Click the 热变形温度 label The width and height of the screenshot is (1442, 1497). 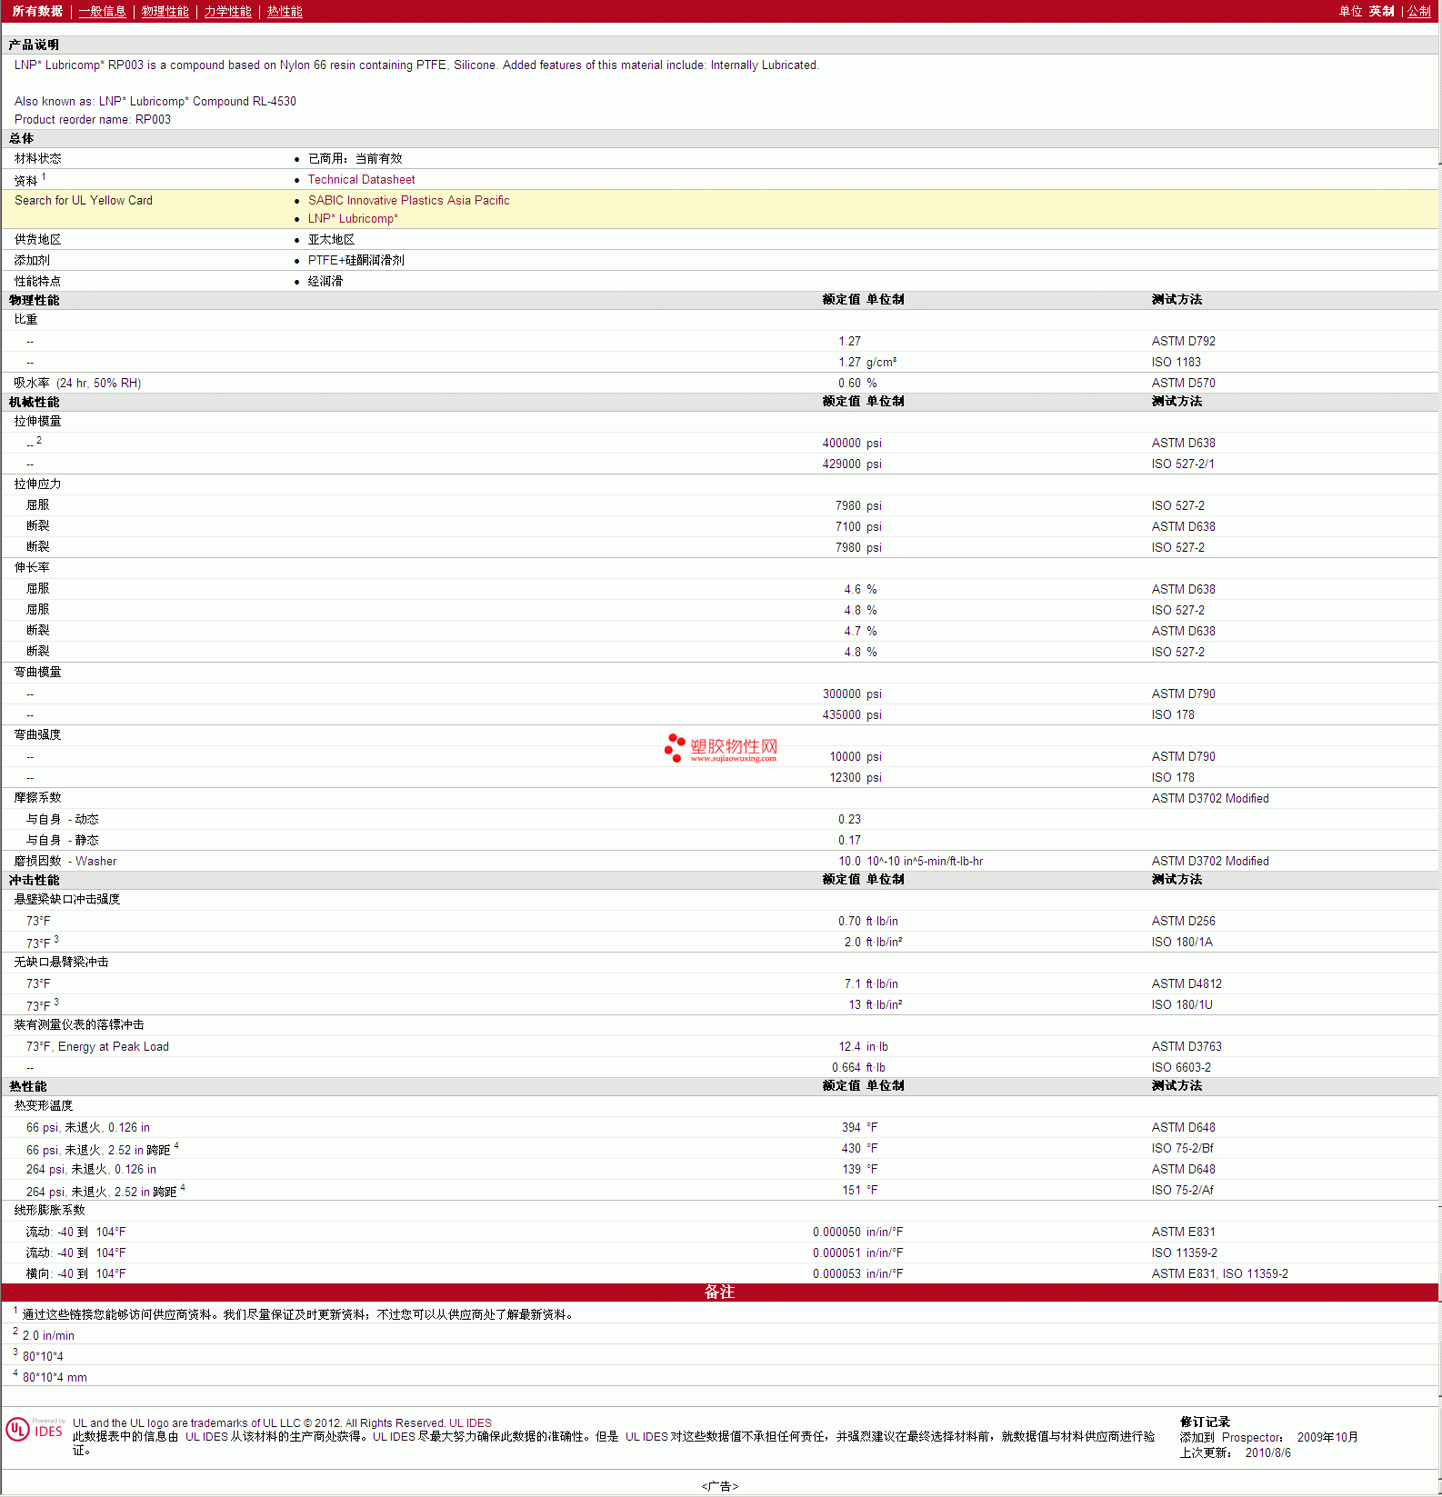tap(44, 1106)
